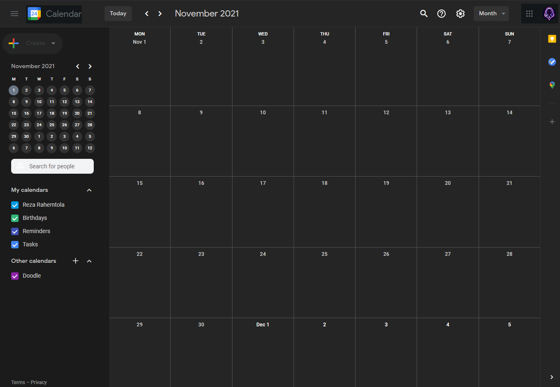Open Google Keep from the side panel
The image size is (560, 387).
(552, 38)
